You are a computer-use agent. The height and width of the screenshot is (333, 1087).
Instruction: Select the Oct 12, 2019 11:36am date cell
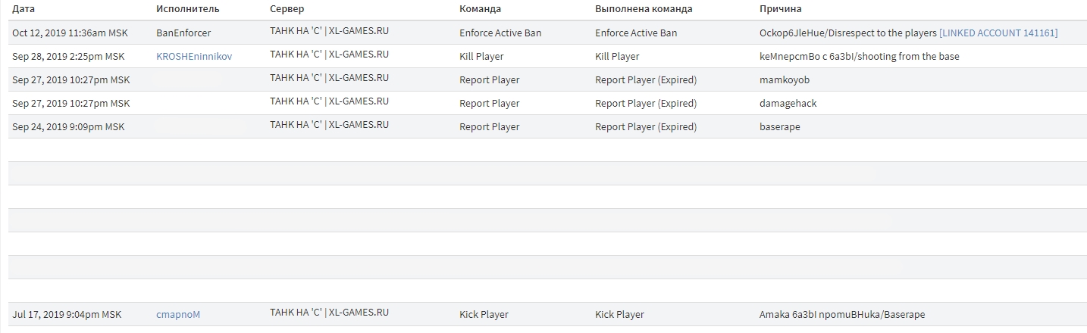pos(70,33)
